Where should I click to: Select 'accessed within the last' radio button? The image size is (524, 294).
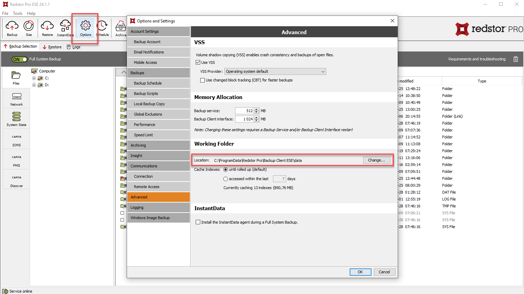tap(226, 179)
